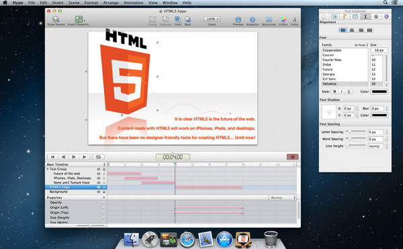Viewport: 403px width, 249px height.
Task: Collapse the Text Group disclosure triangle
Action: click(48, 169)
